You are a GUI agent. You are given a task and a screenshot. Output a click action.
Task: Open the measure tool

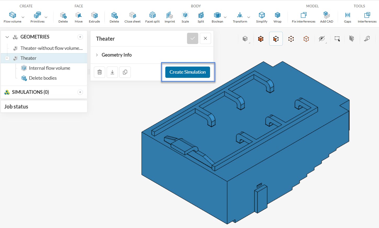(x=367, y=39)
